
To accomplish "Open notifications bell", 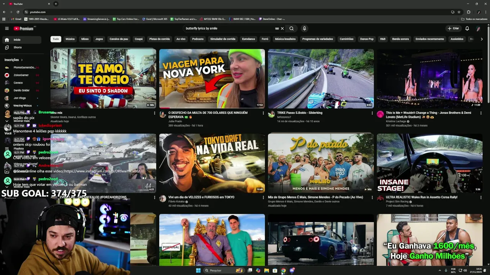I will pyautogui.click(x=467, y=28).
